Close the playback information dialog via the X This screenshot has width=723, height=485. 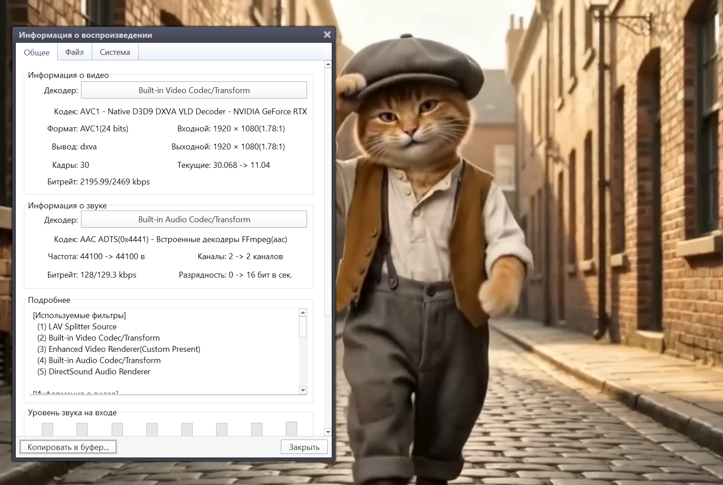[x=327, y=35]
